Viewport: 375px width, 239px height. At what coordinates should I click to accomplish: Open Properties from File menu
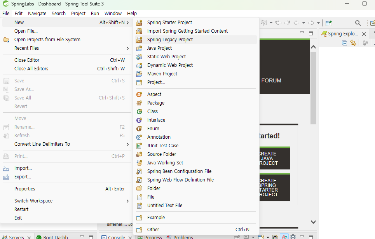tap(67, 189)
